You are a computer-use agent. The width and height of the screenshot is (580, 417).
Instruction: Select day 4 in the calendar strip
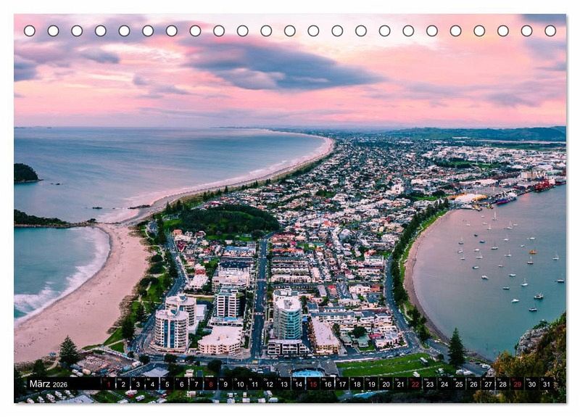pyautogui.click(x=152, y=384)
